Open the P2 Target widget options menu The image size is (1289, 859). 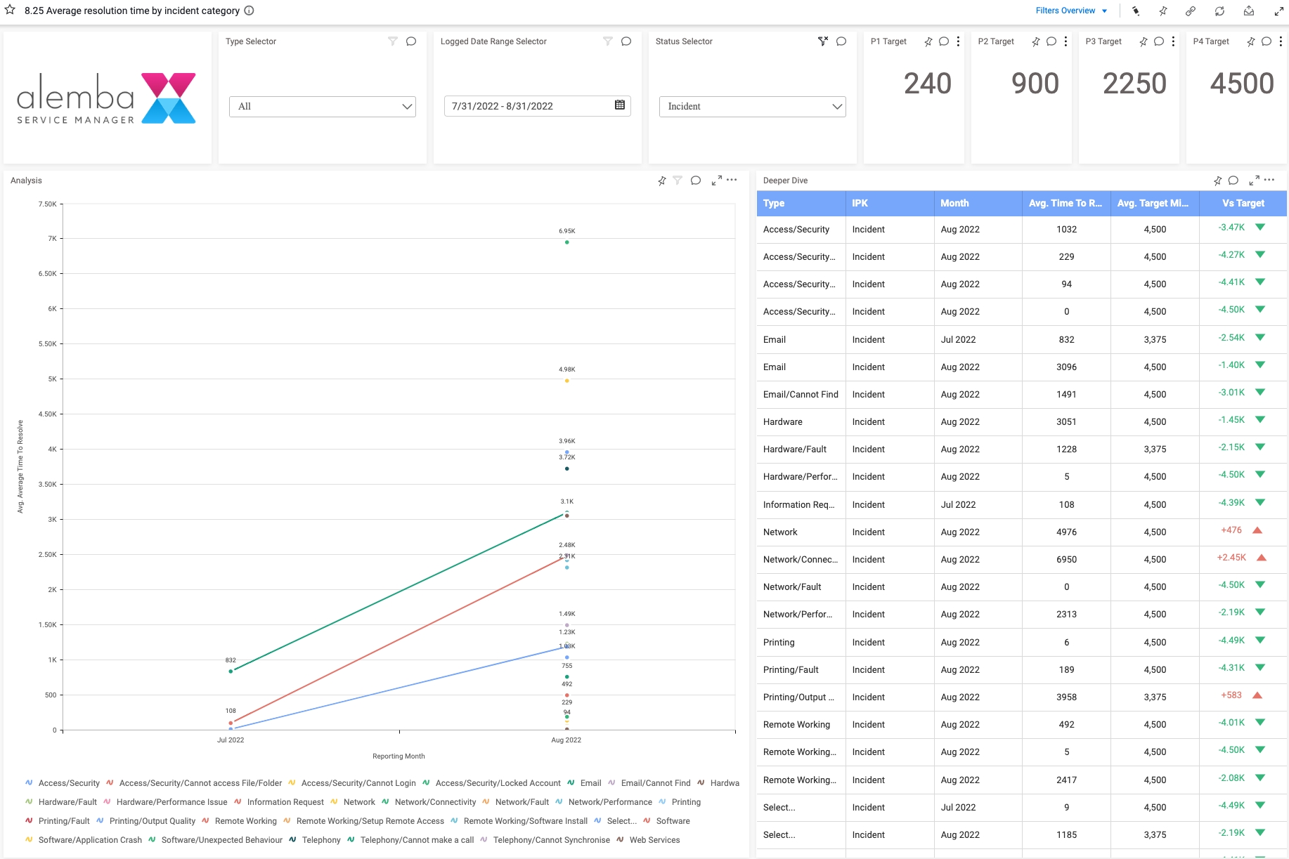[x=1066, y=41]
